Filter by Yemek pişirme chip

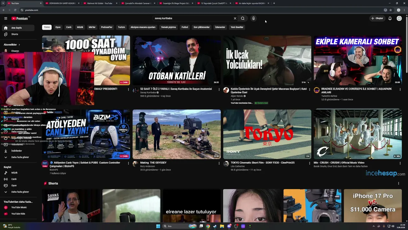coord(168,27)
